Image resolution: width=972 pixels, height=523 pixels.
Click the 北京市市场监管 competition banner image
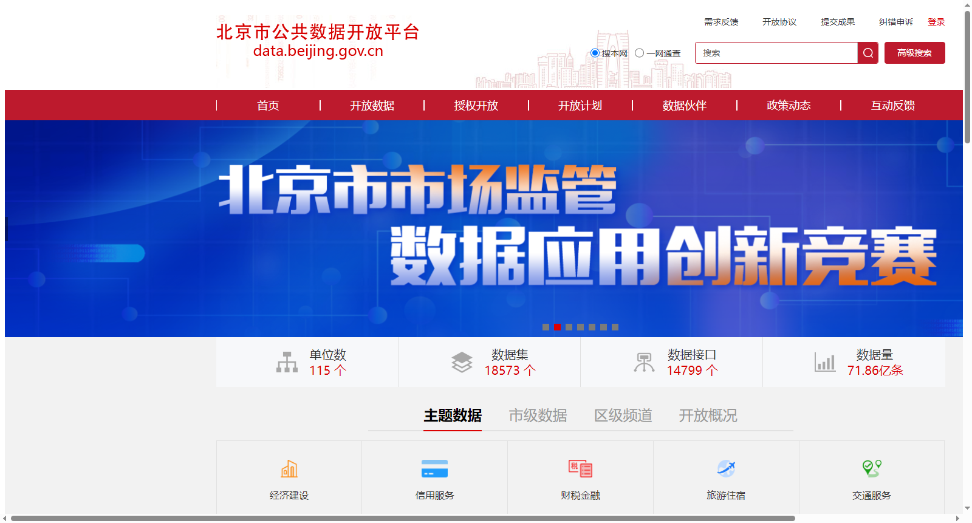pyautogui.click(x=484, y=228)
